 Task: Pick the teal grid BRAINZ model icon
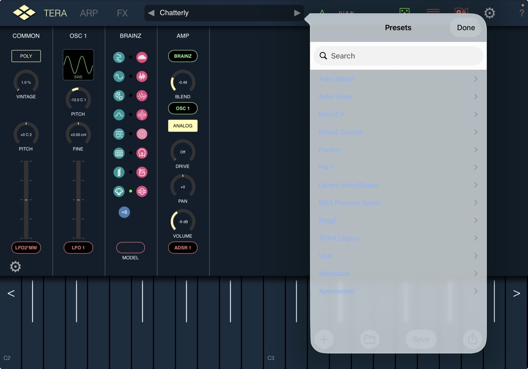click(119, 153)
